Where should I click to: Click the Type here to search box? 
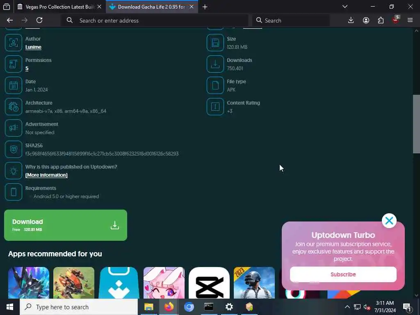(79, 307)
